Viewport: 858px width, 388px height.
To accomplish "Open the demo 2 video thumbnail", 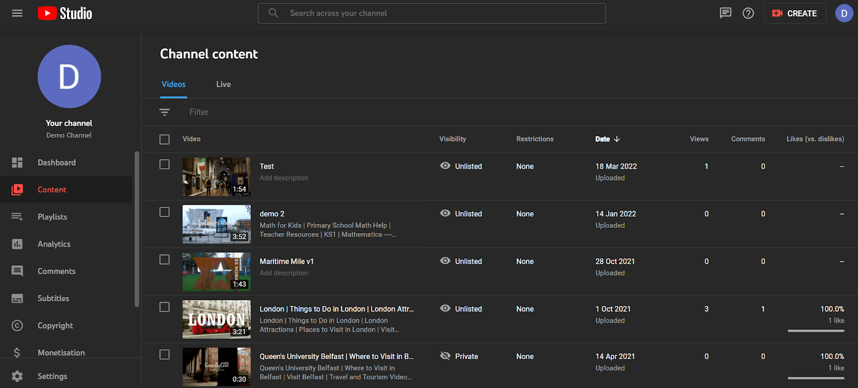I will click(217, 225).
